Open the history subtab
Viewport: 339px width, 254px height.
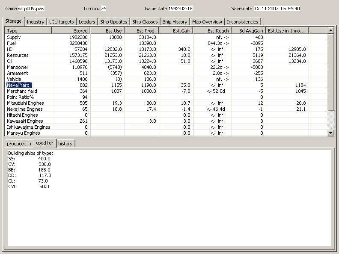tap(65, 144)
